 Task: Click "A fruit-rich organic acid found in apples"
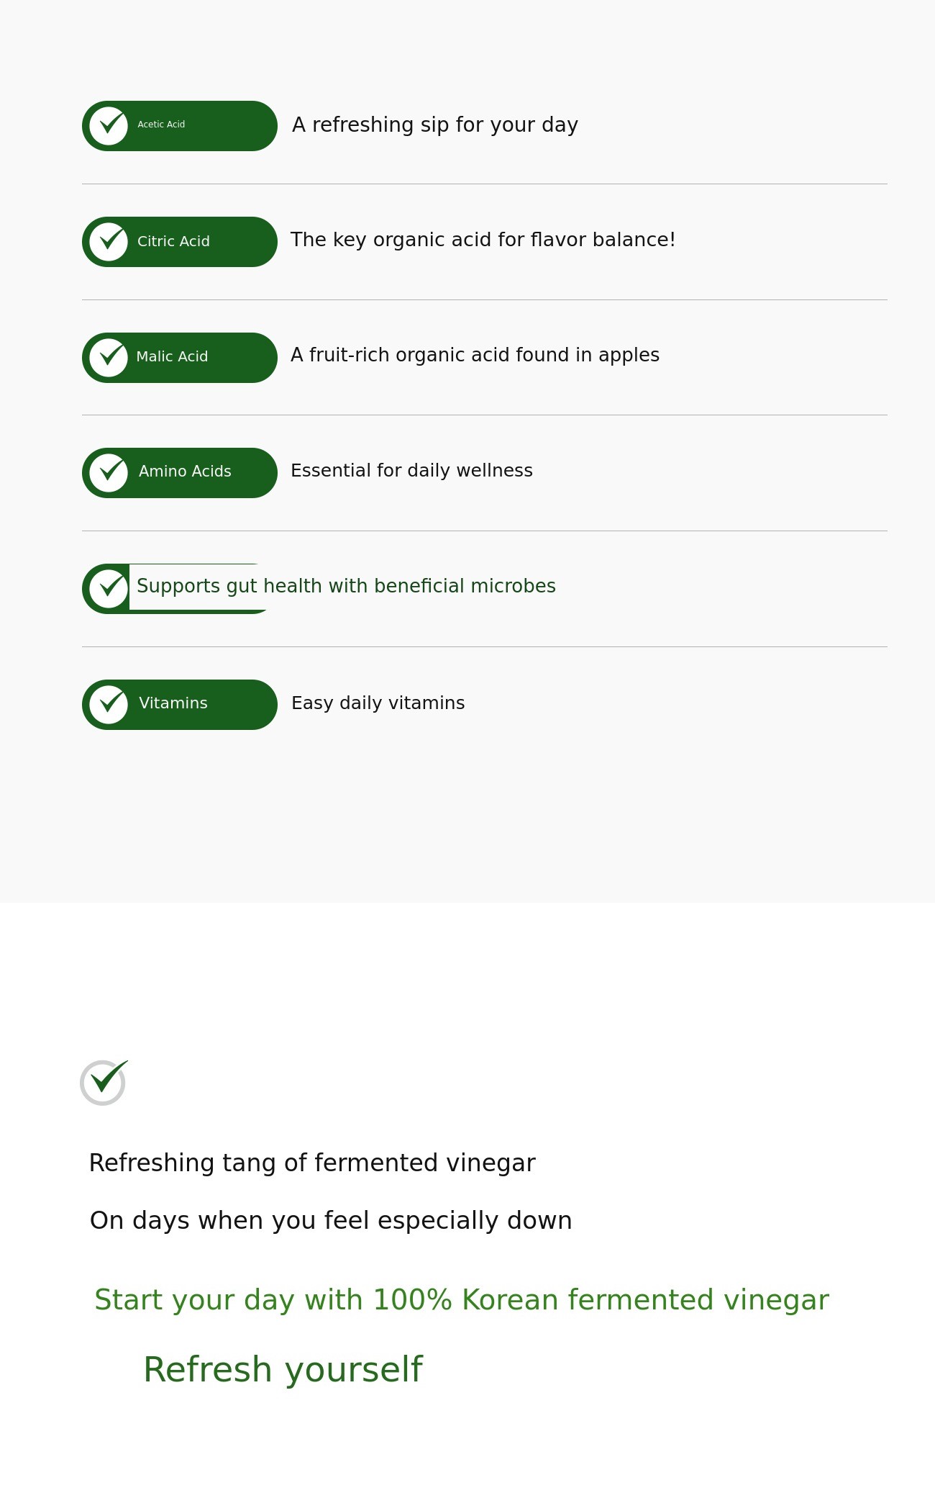(475, 355)
